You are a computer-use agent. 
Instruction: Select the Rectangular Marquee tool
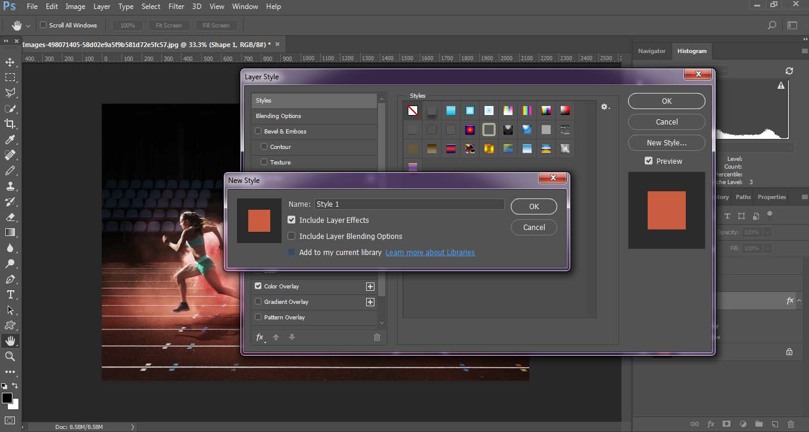[x=10, y=77]
